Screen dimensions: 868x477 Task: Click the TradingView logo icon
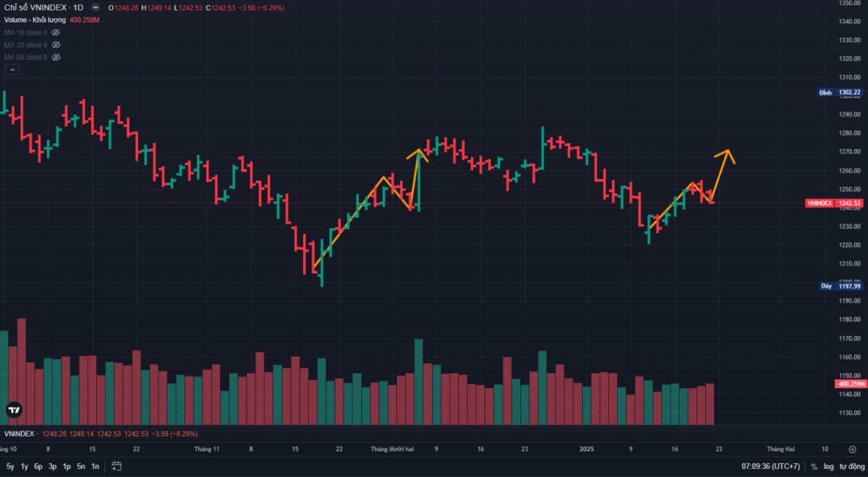(13, 410)
